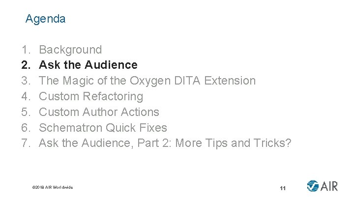Click the Schematron Quick Fixes item
This screenshot has width=354, height=199.
103,128
